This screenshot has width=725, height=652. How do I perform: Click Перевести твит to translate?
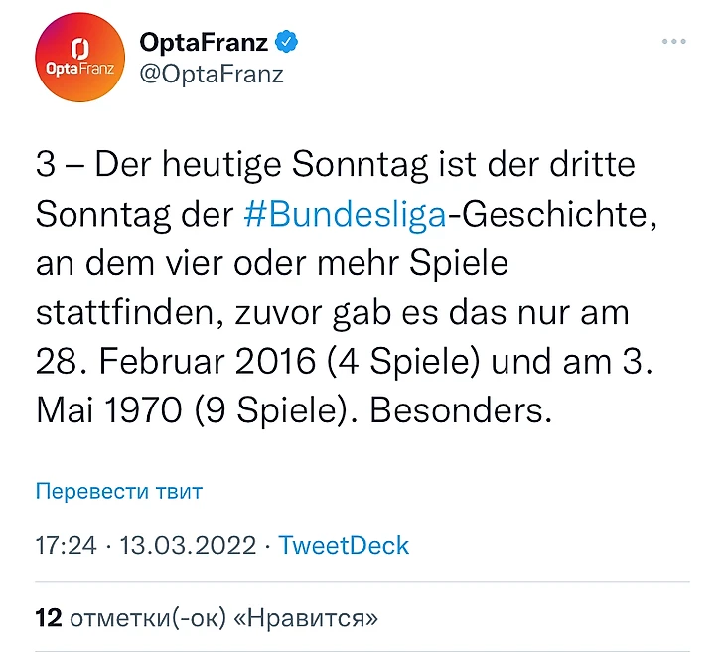(x=118, y=491)
